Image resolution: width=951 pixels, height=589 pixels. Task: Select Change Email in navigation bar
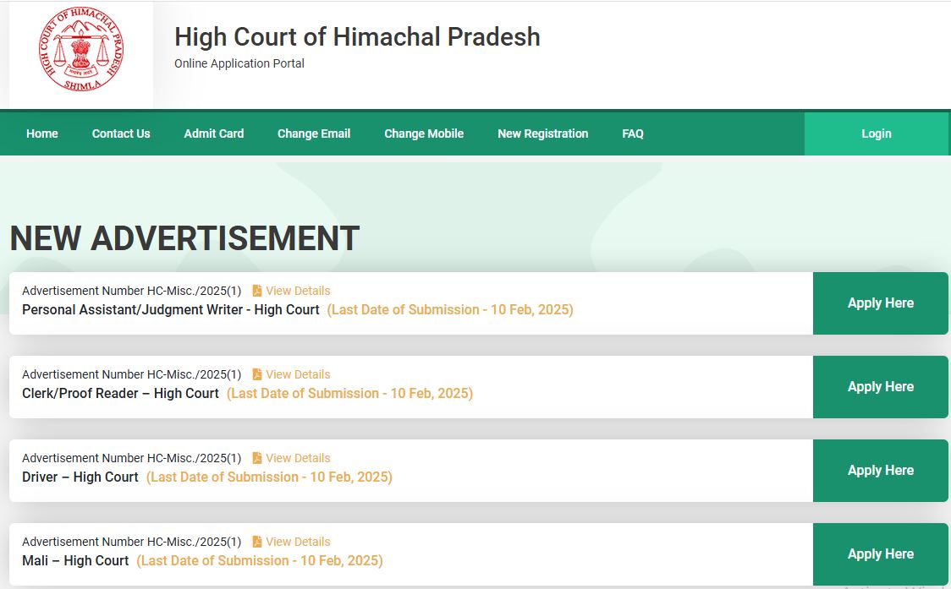click(x=314, y=134)
